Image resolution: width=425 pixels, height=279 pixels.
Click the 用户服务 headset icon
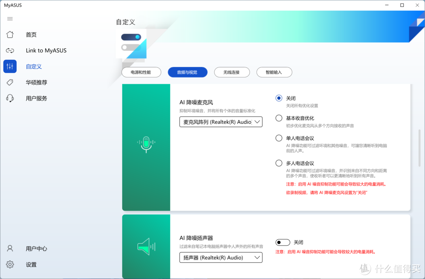coord(10,98)
